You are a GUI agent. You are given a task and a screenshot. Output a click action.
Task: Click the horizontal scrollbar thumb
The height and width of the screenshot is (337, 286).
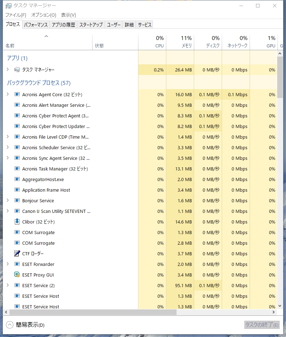pyautogui.click(x=93, y=312)
